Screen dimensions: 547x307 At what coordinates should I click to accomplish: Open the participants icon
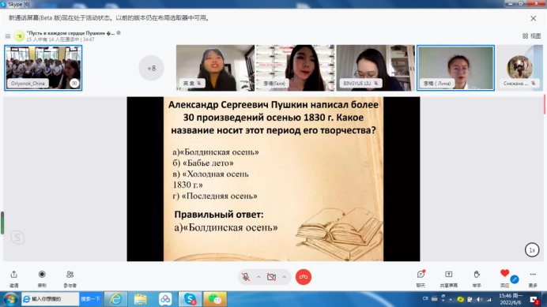pyautogui.click(x=70, y=275)
